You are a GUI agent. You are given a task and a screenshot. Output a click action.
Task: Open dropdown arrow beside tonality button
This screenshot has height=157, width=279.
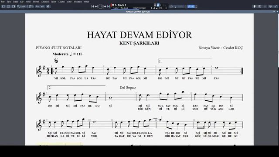click(196, 7)
